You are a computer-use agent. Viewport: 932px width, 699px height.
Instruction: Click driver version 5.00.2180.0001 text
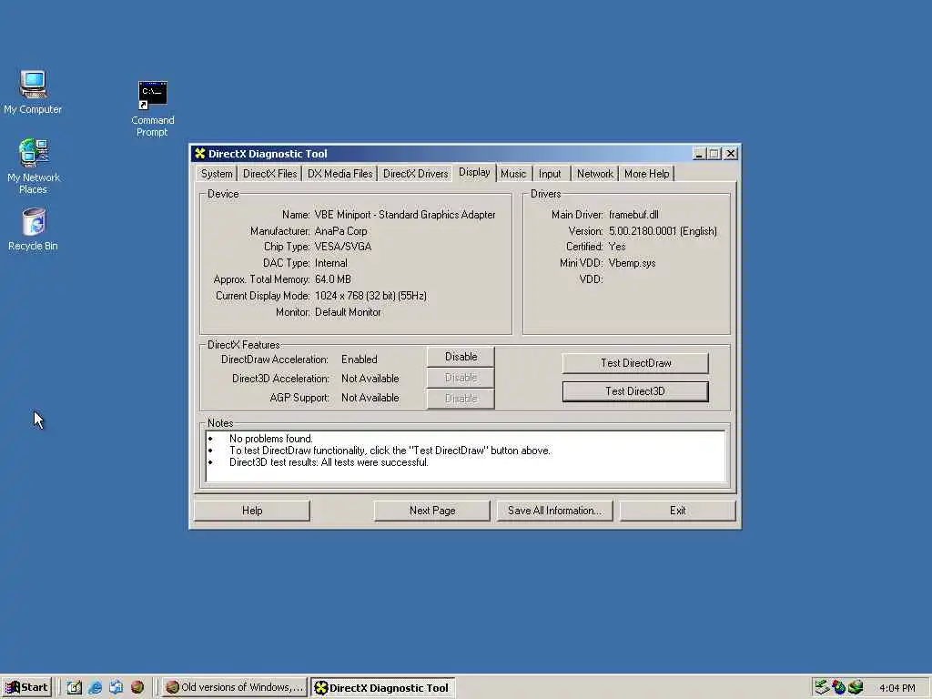point(663,230)
